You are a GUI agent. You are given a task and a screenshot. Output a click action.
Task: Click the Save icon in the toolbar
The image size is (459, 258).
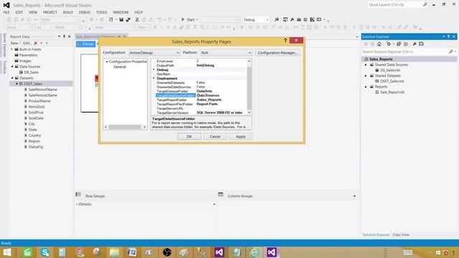(121, 19)
